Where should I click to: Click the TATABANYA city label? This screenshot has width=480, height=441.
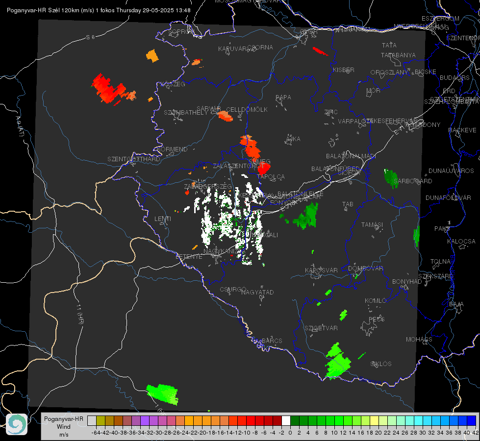coord(398,55)
